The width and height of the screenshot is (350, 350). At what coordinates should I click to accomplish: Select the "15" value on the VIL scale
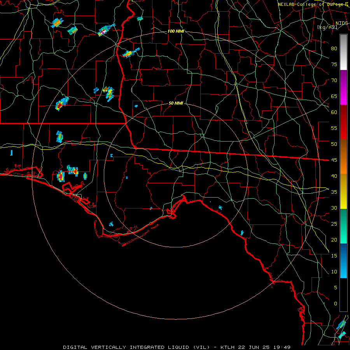(x=334, y=256)
